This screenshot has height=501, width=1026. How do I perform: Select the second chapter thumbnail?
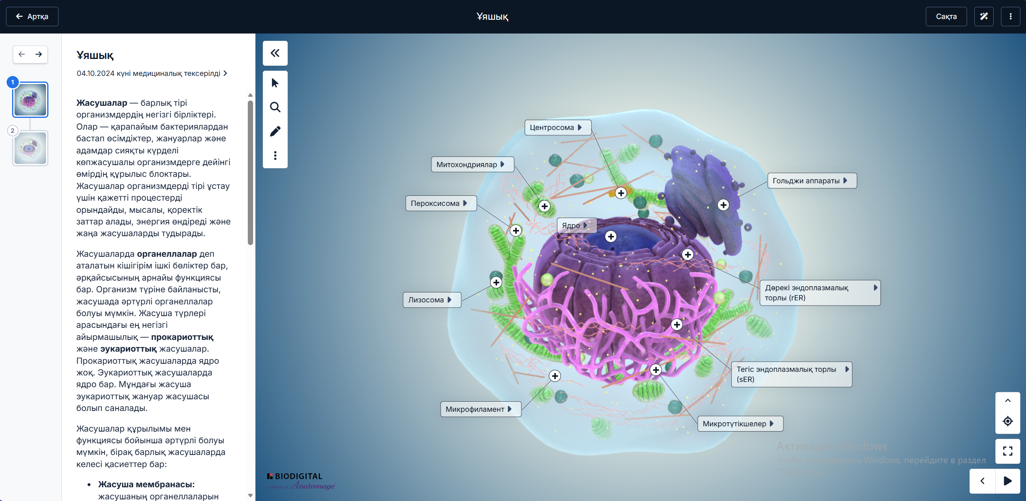30,148
